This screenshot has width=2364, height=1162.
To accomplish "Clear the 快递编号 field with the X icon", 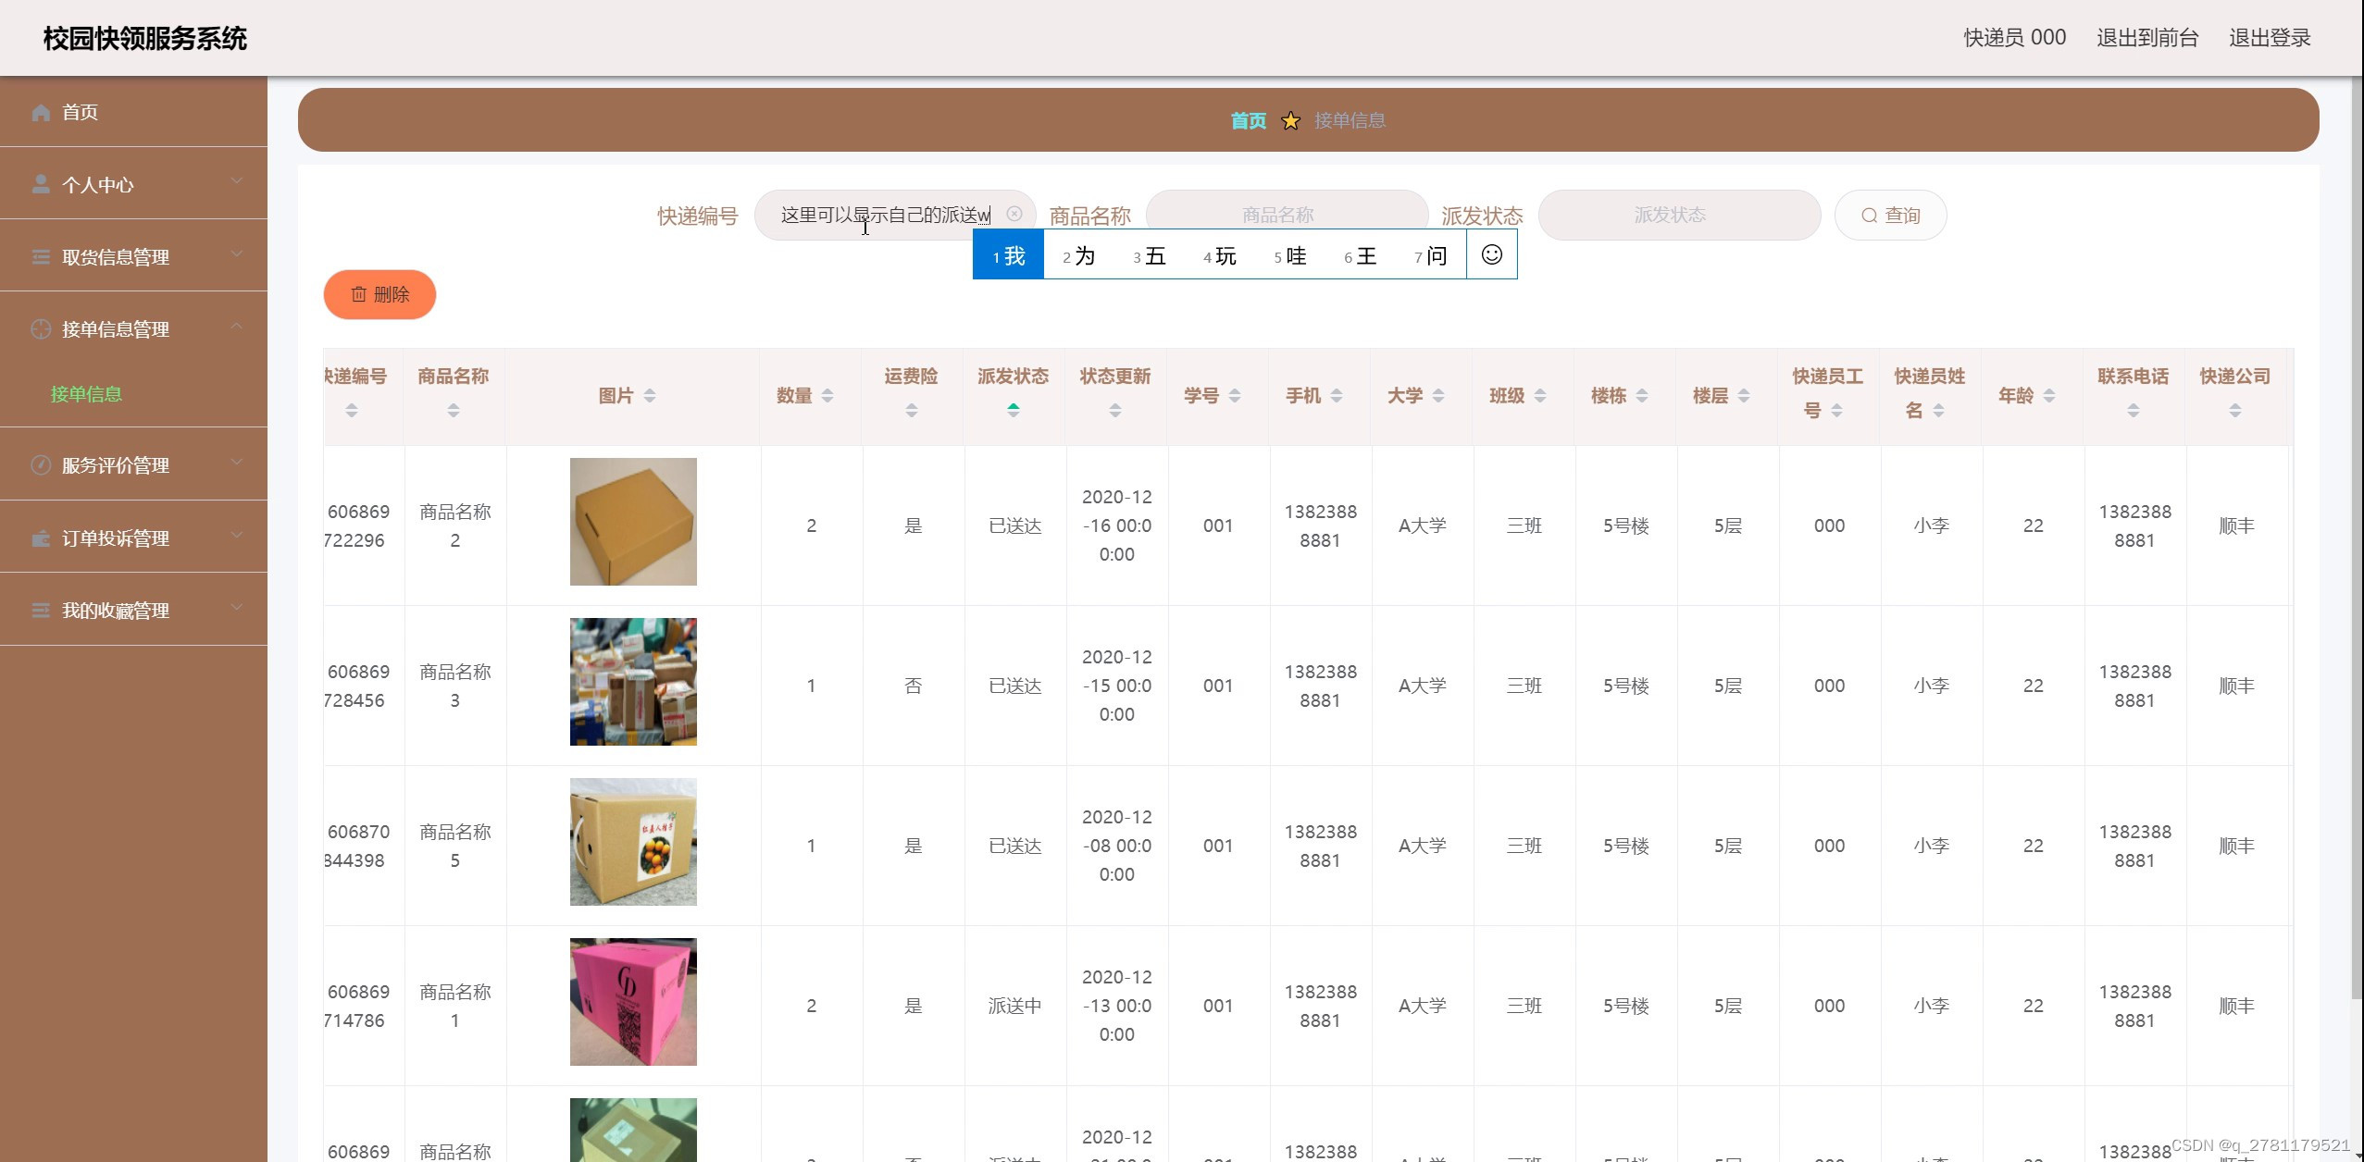I will coord(1014,214).
